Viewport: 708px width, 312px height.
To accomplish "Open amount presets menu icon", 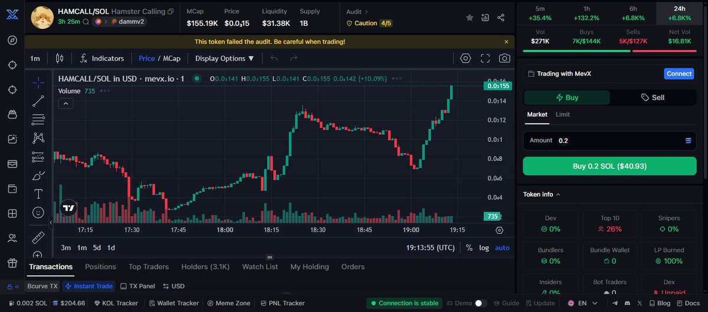I will (687, 140).
